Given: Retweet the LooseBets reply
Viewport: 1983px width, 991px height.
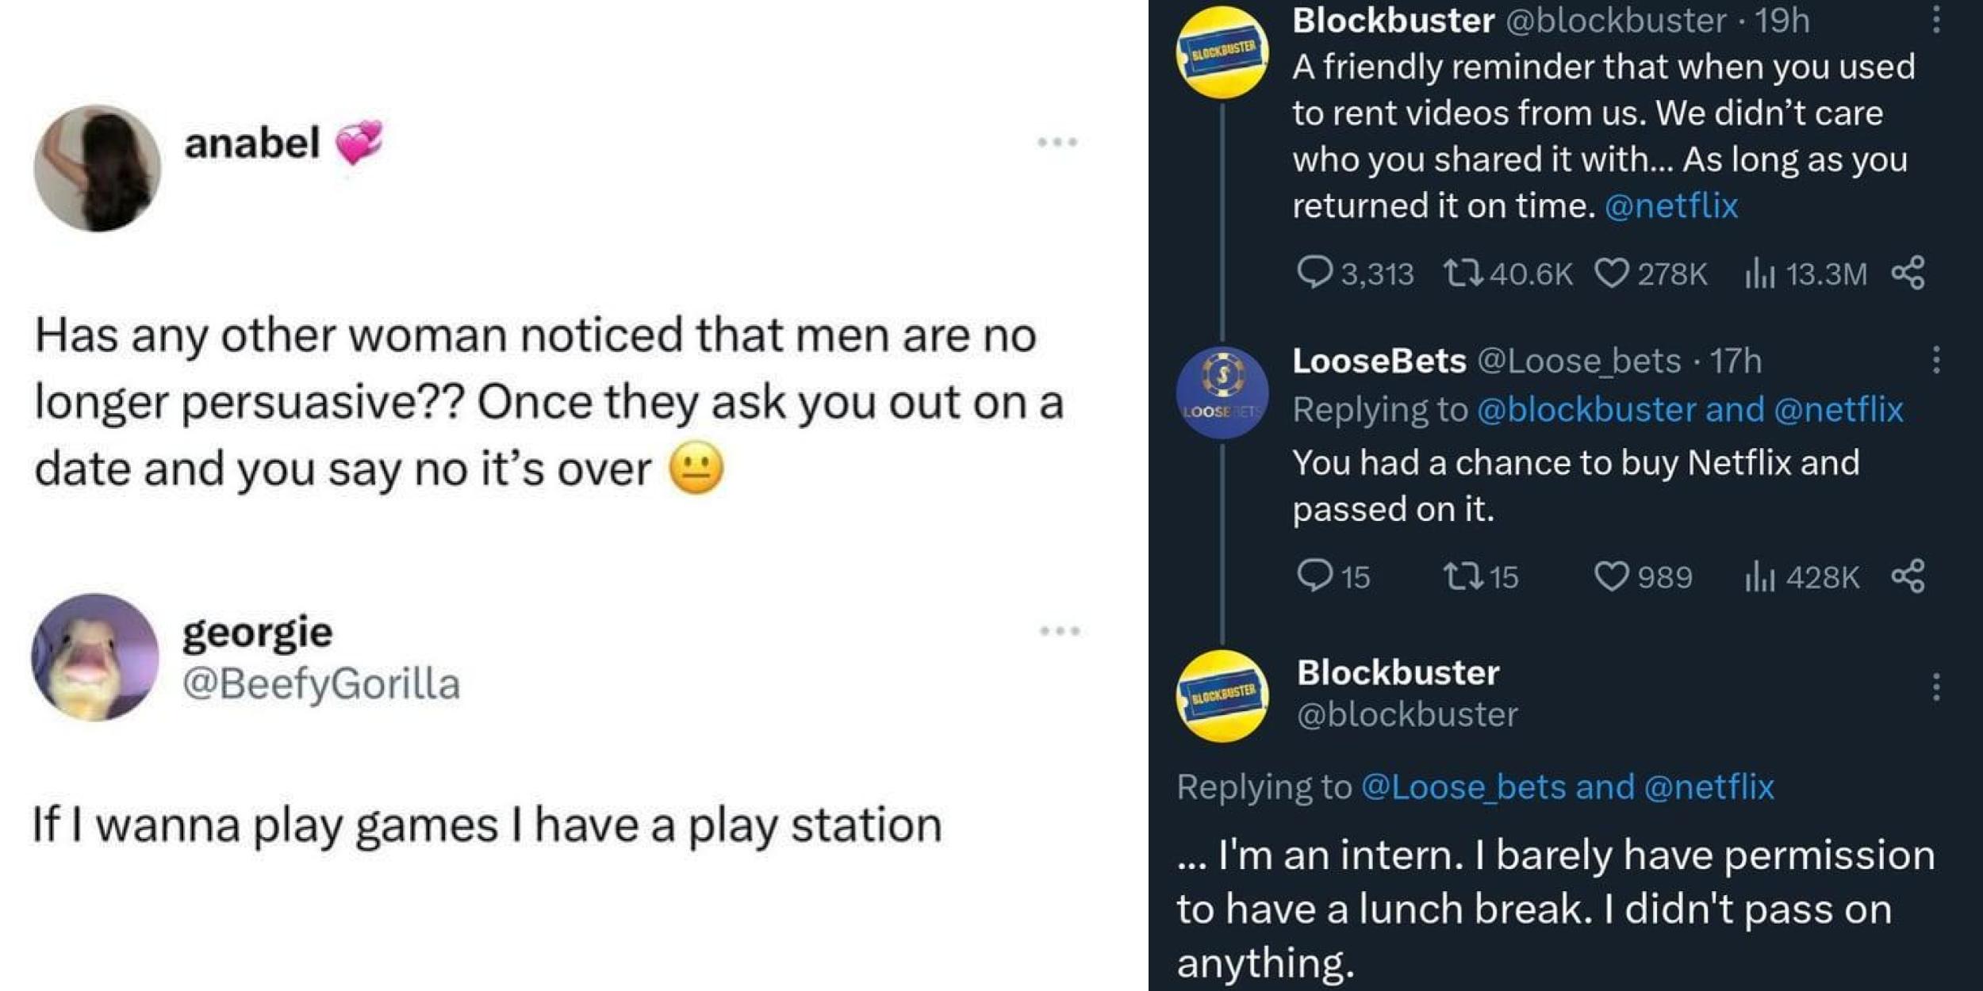Looking at the screenshot, I should (x=1462, y=576).
